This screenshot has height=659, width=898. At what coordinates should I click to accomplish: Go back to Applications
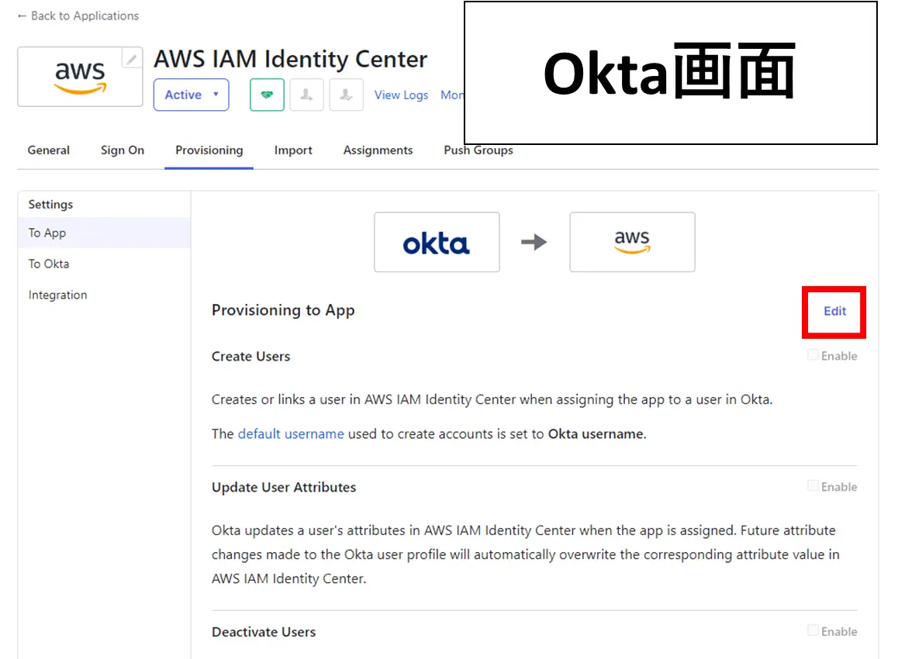(x=78, y=16)
